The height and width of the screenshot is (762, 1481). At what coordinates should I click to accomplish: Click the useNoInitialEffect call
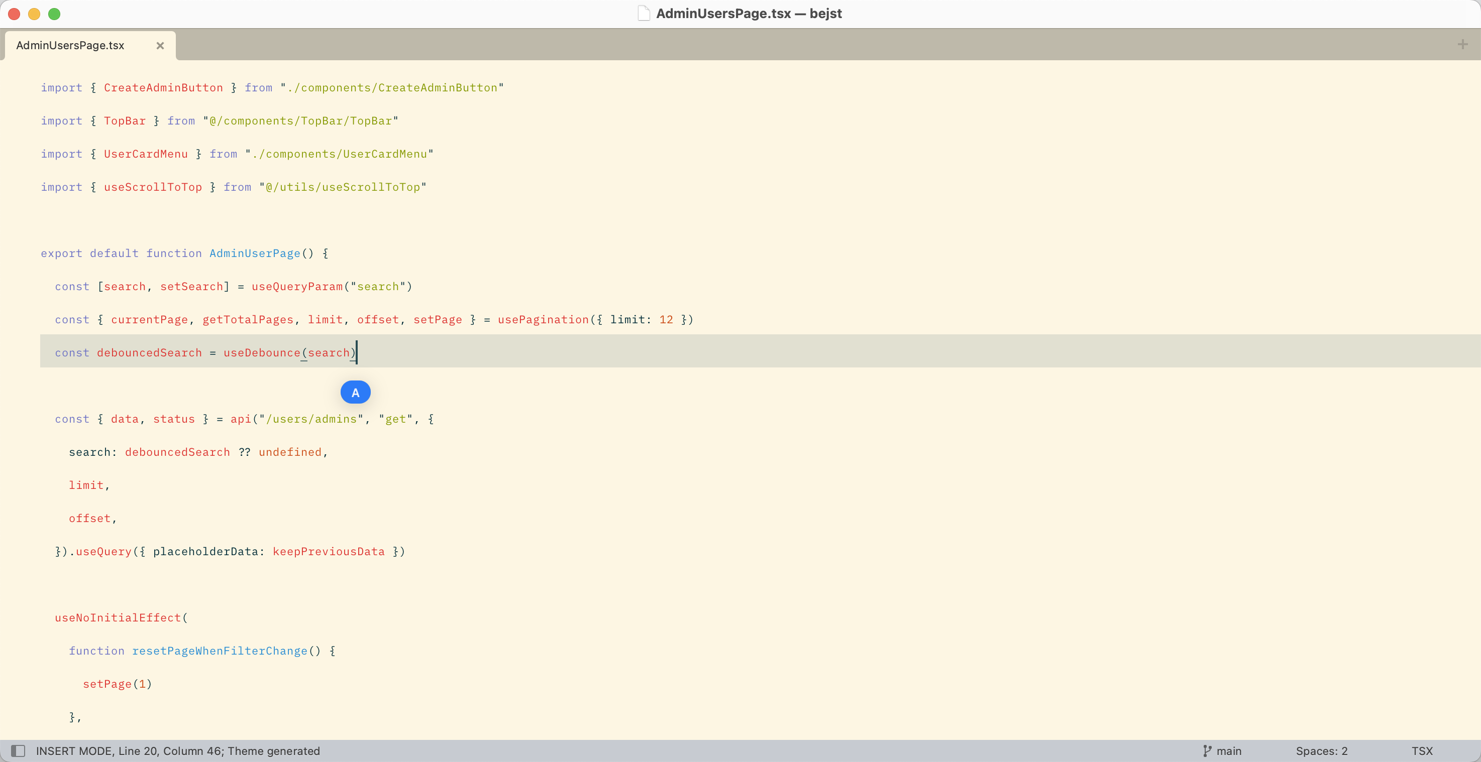click(118, 618)
